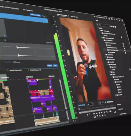Click the Step Back one frame button
131x136 pixels.
(x=99, y=113)
